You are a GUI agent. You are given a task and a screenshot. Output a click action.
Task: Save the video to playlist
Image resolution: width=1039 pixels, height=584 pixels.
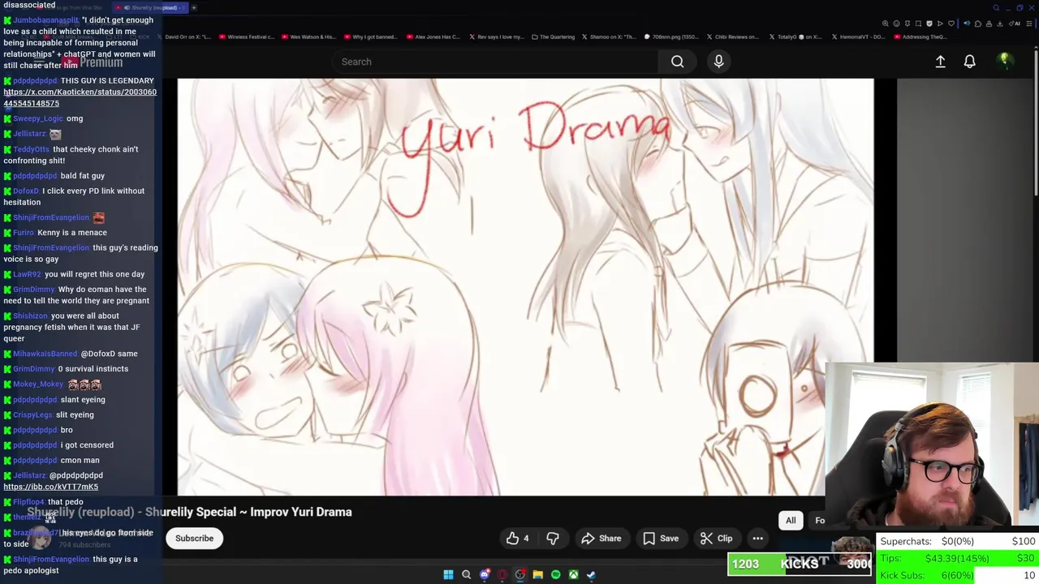click(661, 539)
